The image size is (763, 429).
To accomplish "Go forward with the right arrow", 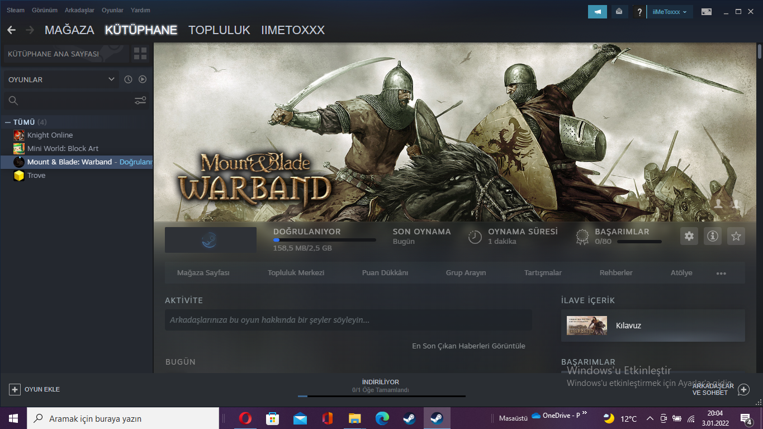I will click(30, 30).
